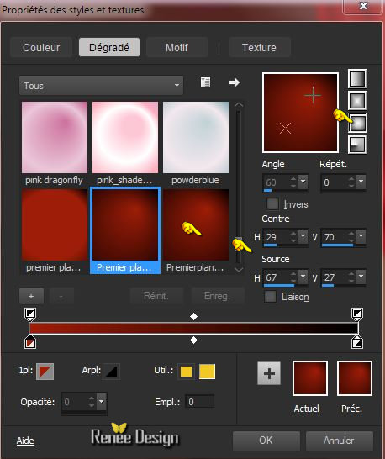Click the large plus add-to-palette icon
Viewport: 385px width, 459px height.
click(x=269, y=373)
